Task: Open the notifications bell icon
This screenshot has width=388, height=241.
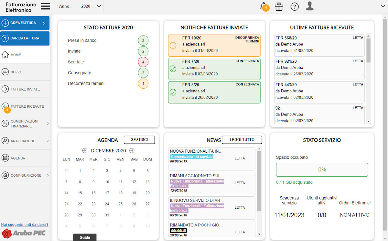Action: click(x=264, y=6)
